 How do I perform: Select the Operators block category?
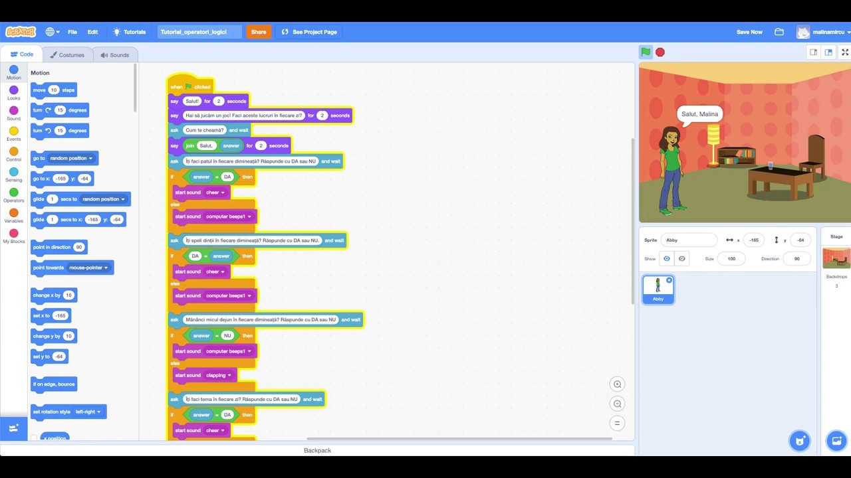[13, 196]
